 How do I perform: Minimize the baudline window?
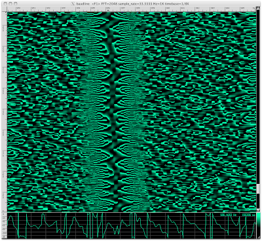point(10,3)
